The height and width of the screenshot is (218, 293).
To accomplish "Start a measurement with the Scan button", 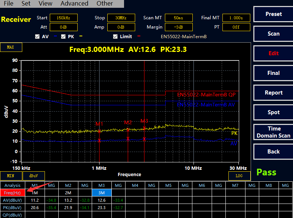I will (x=273, y=34).
